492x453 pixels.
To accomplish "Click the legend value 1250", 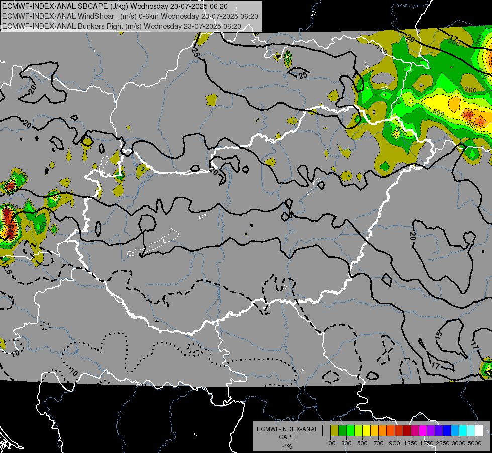I will [x=411, y=443].
